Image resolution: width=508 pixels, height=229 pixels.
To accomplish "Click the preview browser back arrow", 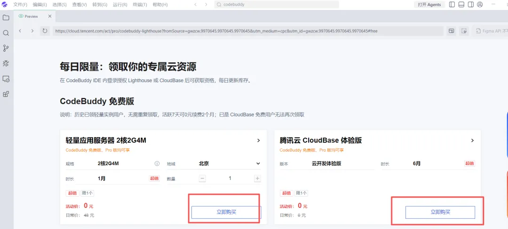I will [x=20, y=31].
